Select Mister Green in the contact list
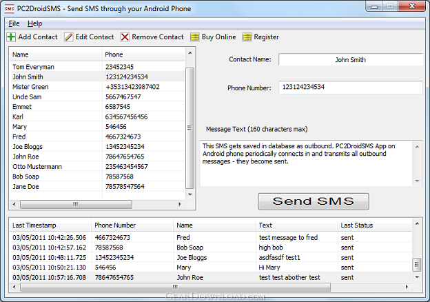 coord(97,87)
